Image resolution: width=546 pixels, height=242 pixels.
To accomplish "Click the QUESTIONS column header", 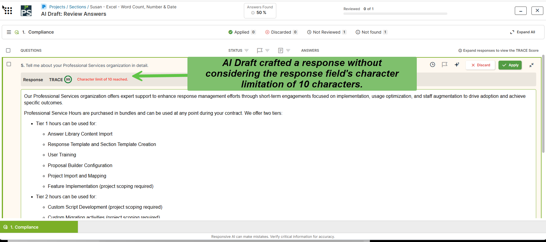I will (x=31, y=51).
